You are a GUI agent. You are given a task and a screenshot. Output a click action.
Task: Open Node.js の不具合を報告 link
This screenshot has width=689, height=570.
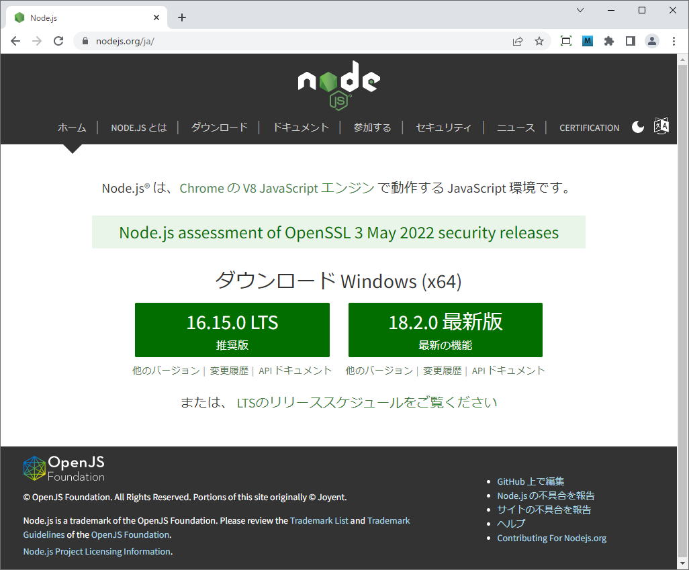(x=546, y=495)
